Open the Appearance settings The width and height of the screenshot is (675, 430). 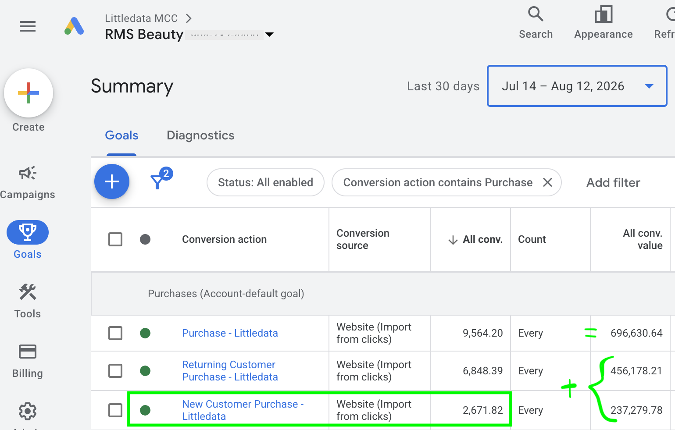point(604,23)
